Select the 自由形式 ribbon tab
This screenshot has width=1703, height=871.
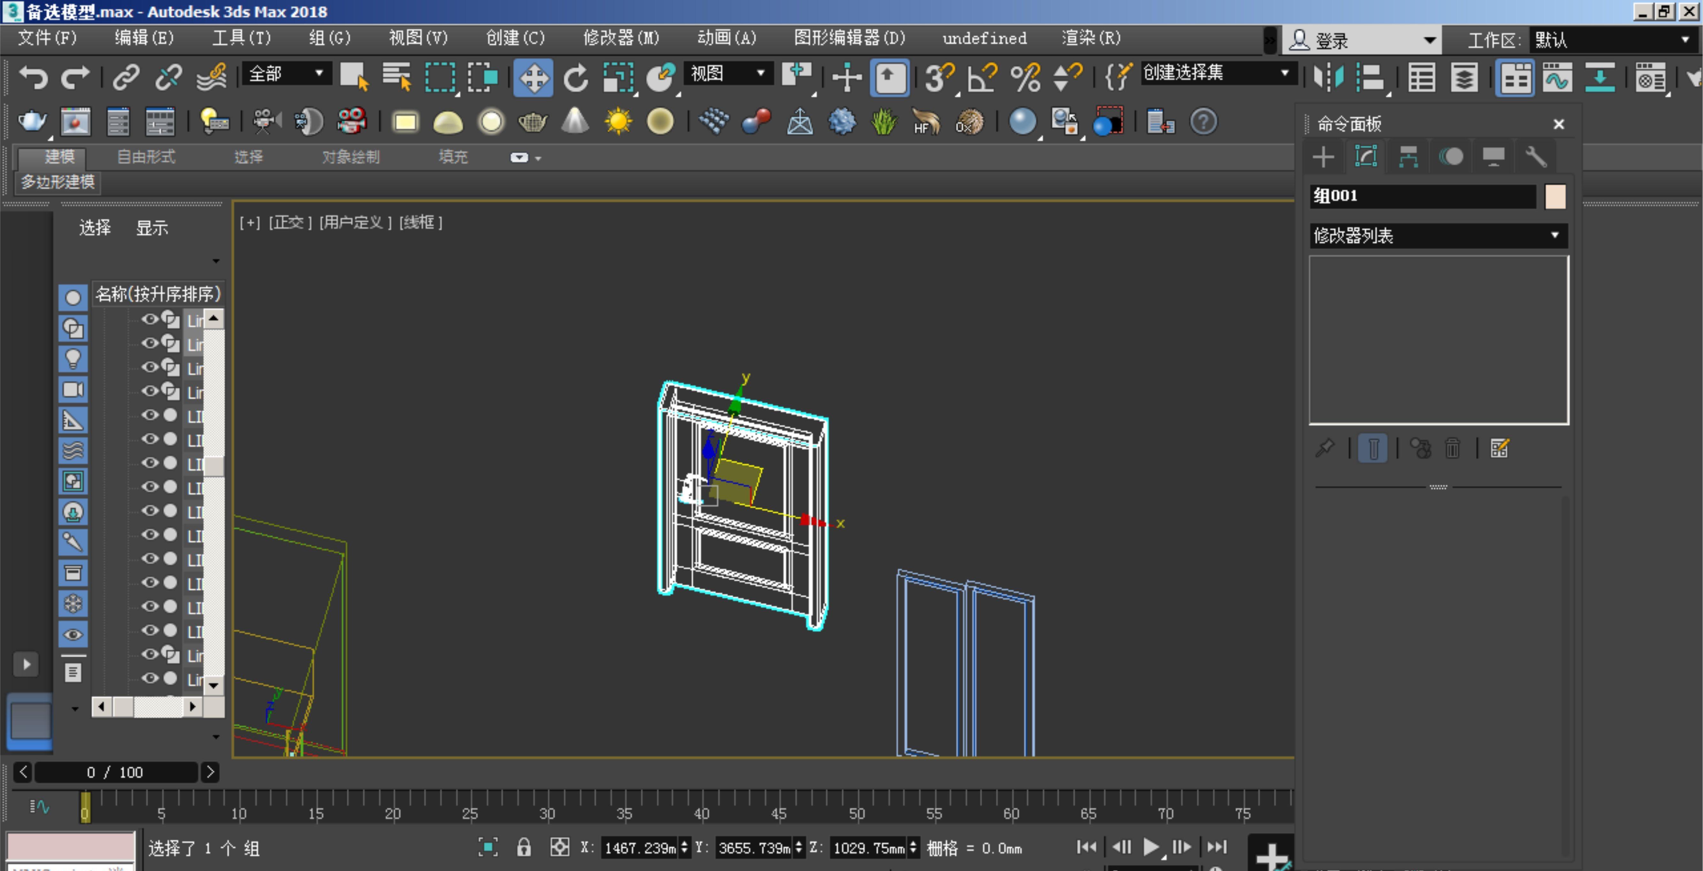click(x=146, y=157)
